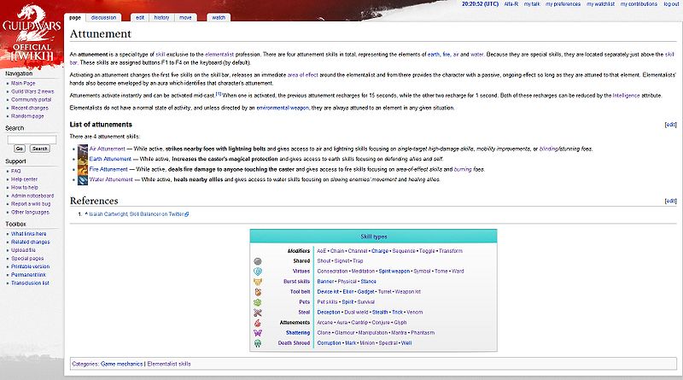This screenshot has width=683, height=380.
Task: Open Random page link
Action: click(27, 116)
